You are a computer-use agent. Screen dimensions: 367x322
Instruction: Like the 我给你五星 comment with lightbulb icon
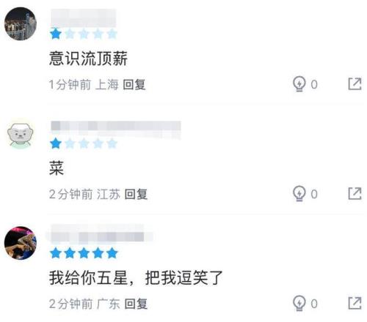pos(299,303)
